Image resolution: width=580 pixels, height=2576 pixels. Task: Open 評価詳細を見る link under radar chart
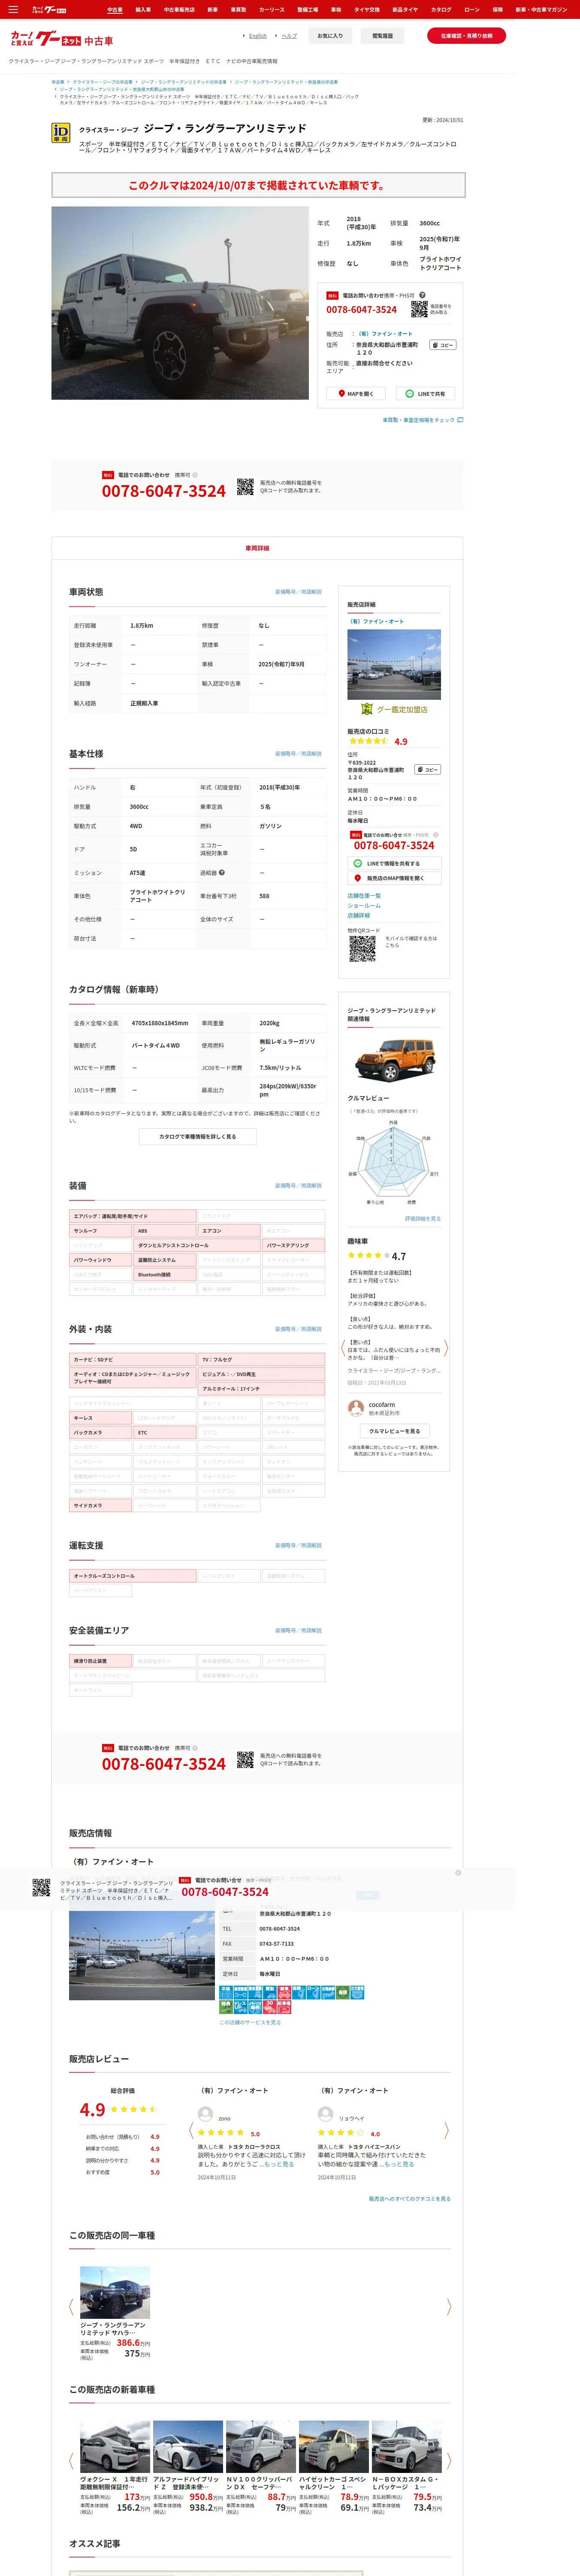(x=422, y=1219)
